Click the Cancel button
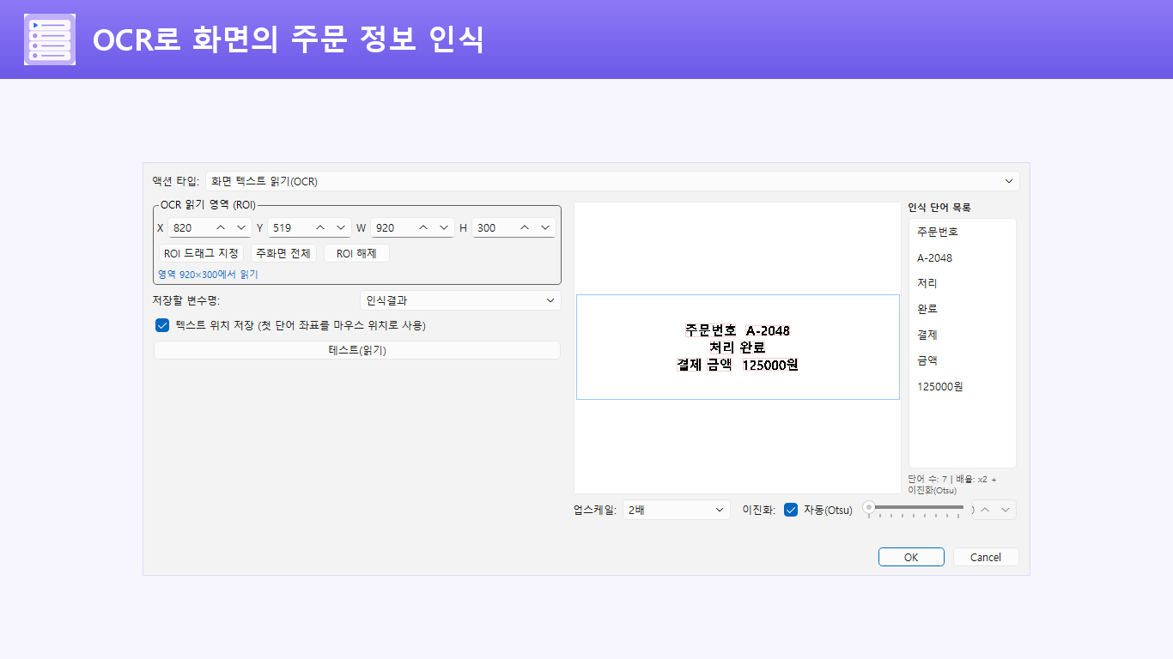This screenshot has width=1173, height=659. click(x=986, y=557)
